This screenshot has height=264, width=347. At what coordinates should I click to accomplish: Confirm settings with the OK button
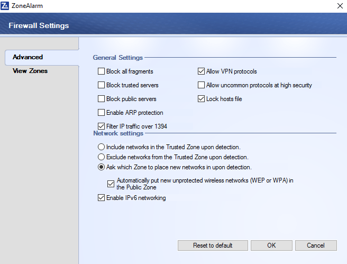(271, 245)
